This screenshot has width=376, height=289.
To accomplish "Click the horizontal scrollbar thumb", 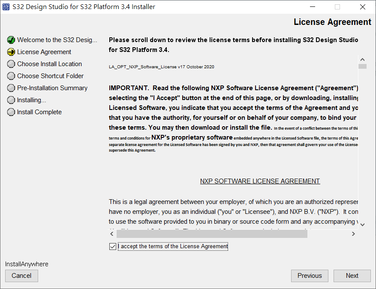I will (212, 234).
